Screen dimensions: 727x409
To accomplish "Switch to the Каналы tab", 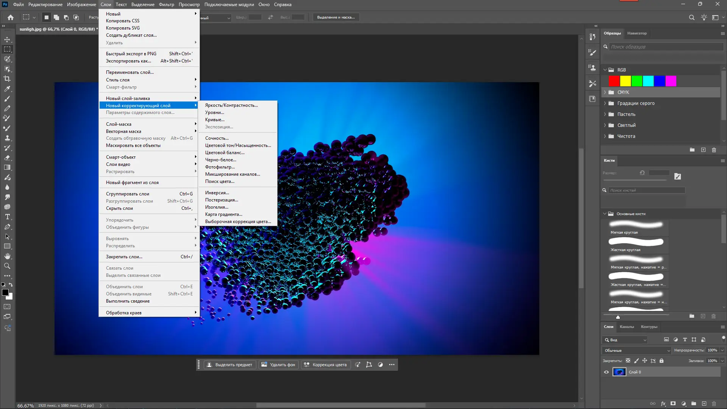I will pos(627,327).
